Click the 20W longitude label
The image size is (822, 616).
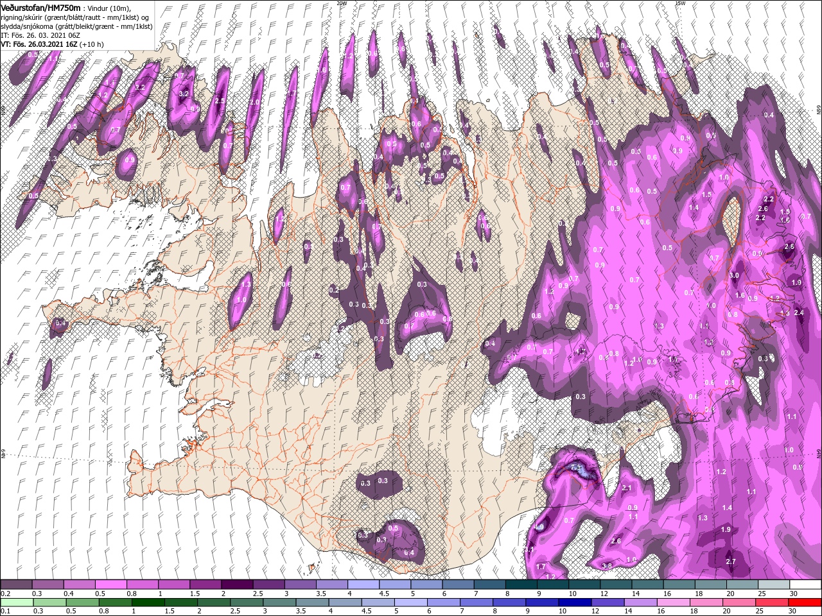(342, 3)
